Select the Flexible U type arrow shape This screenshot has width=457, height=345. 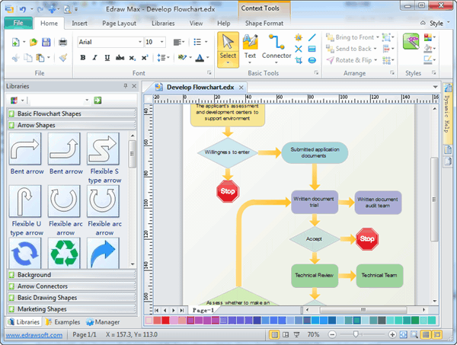pyautogui.click(x=25, y=201)
